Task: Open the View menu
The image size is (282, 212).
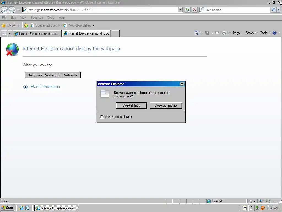Action: click(23, 18)
